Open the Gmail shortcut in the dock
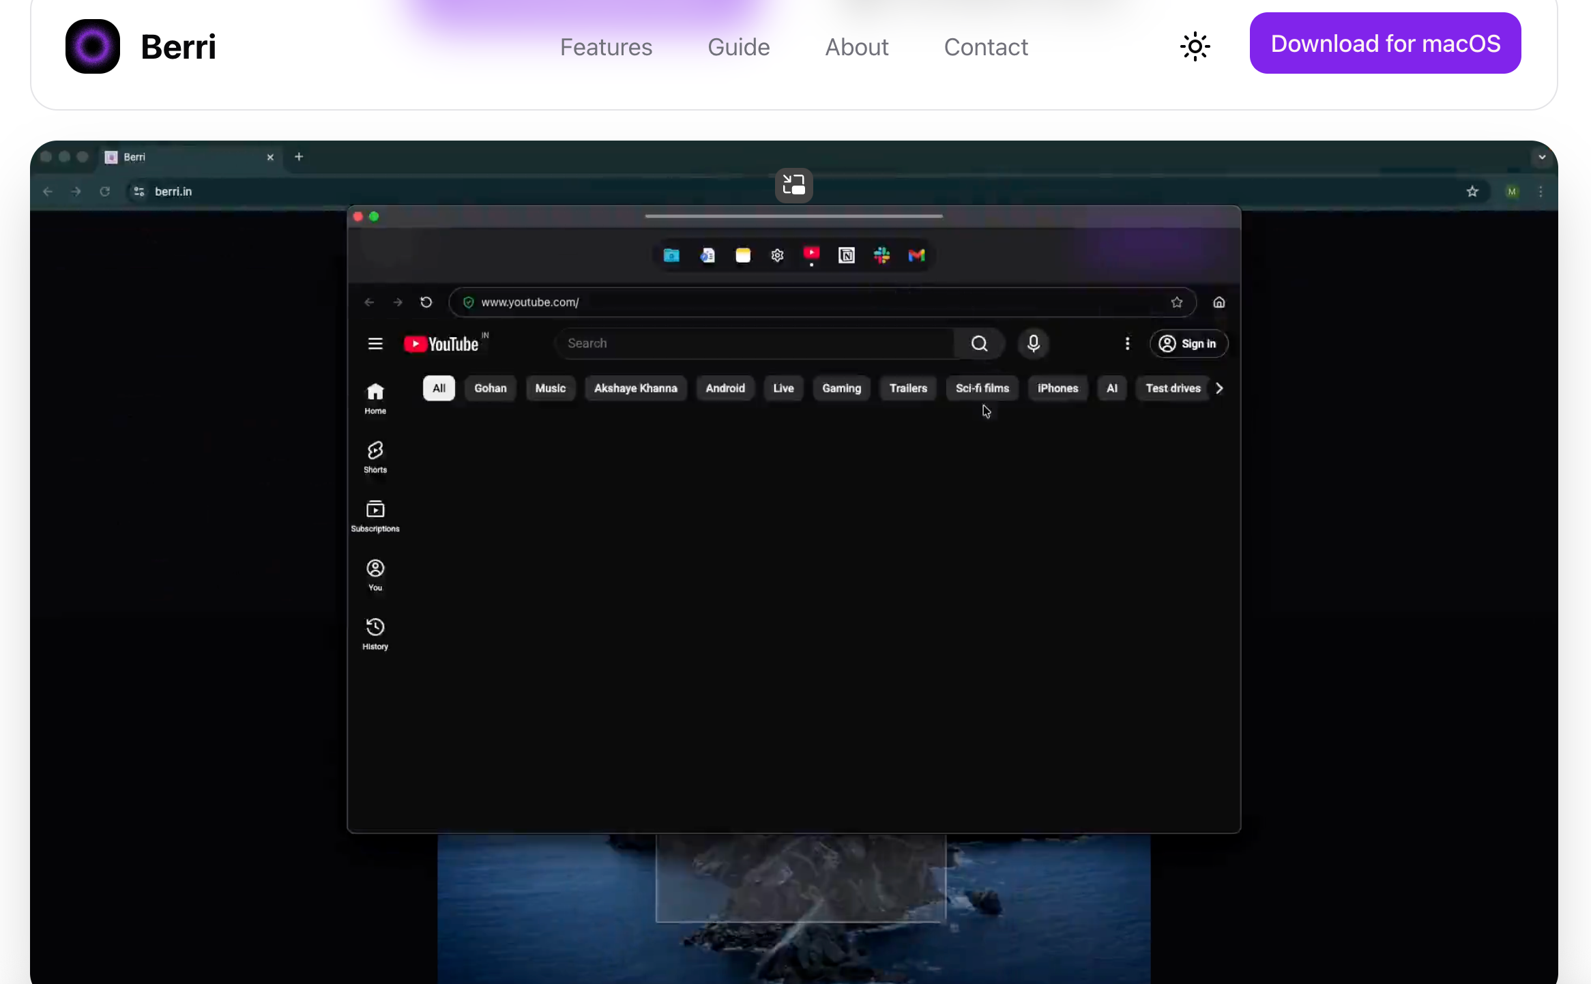1591x984 pixels. [916, 255]
